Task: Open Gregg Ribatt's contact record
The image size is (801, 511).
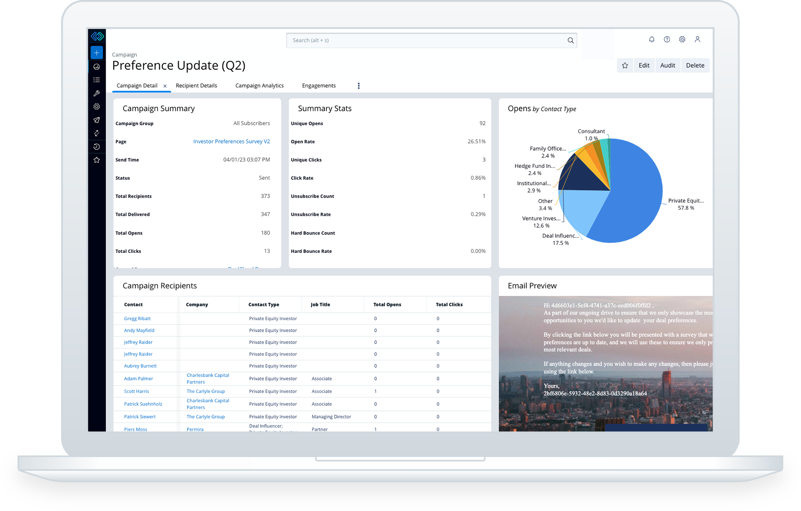Action: tap(137, 318)
